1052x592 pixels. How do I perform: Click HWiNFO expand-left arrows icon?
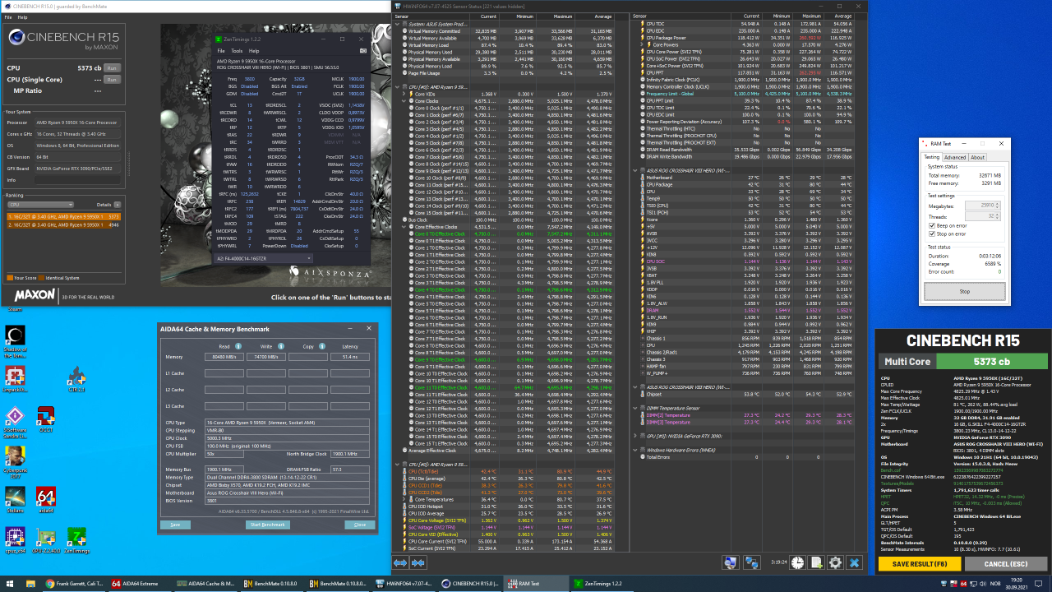399,562
